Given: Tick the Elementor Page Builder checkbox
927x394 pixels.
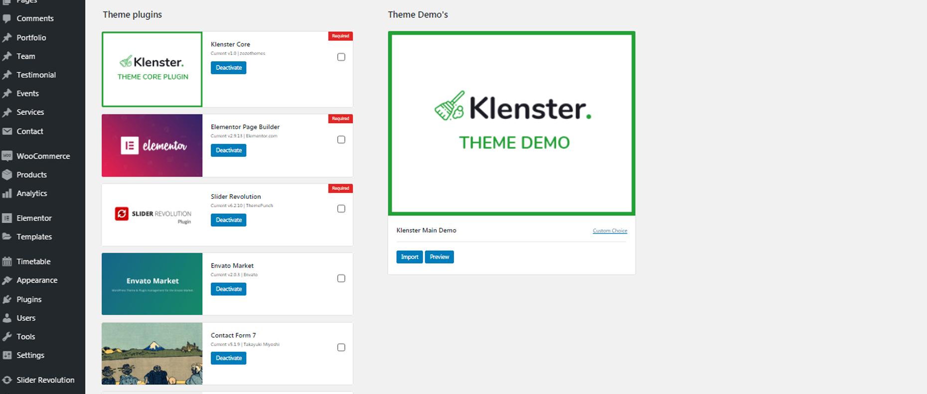Looking at the screenshot, I should pyautogui.click(x=341, y=140).
